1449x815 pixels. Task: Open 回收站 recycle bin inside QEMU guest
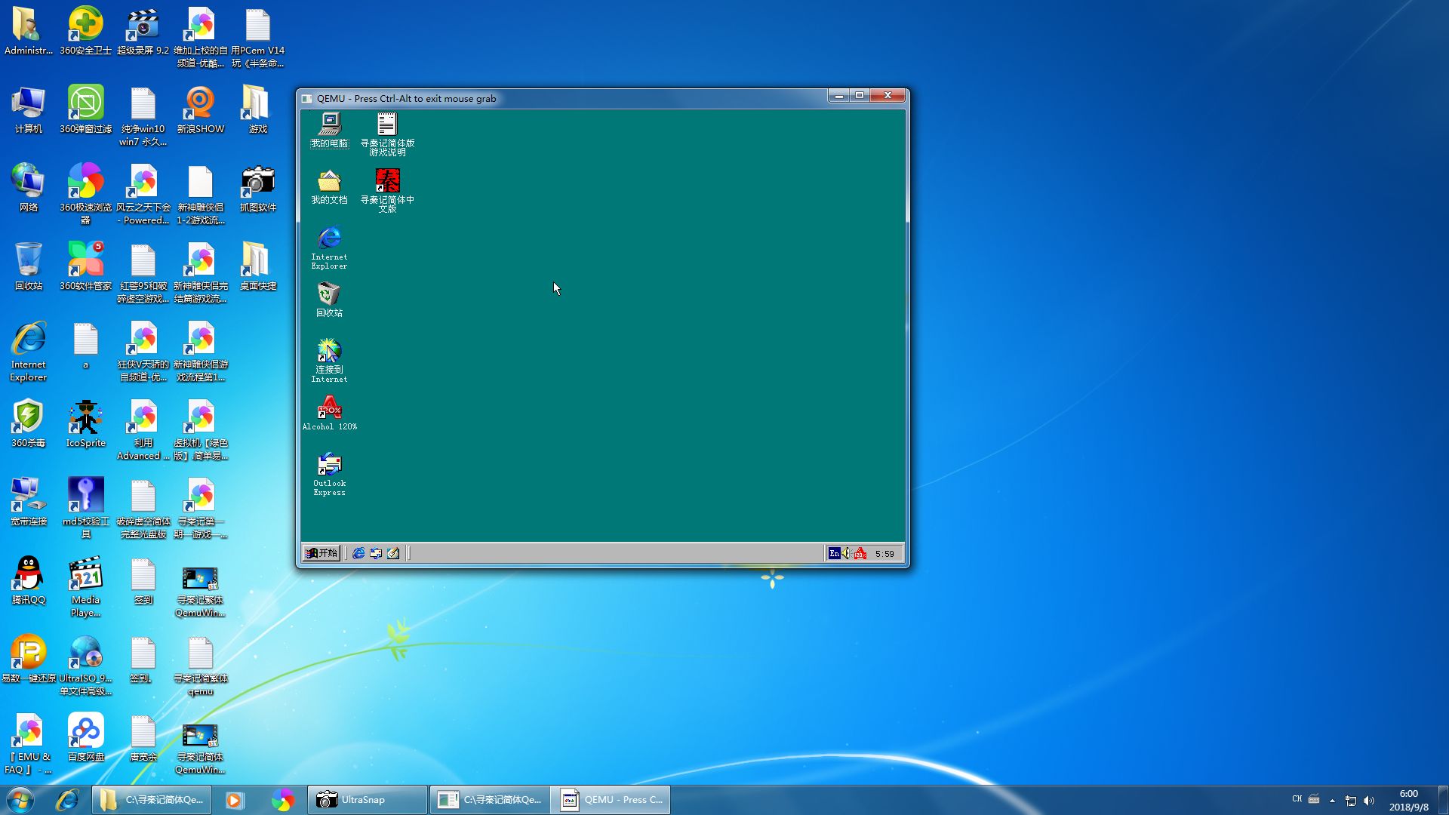point(329,300)
